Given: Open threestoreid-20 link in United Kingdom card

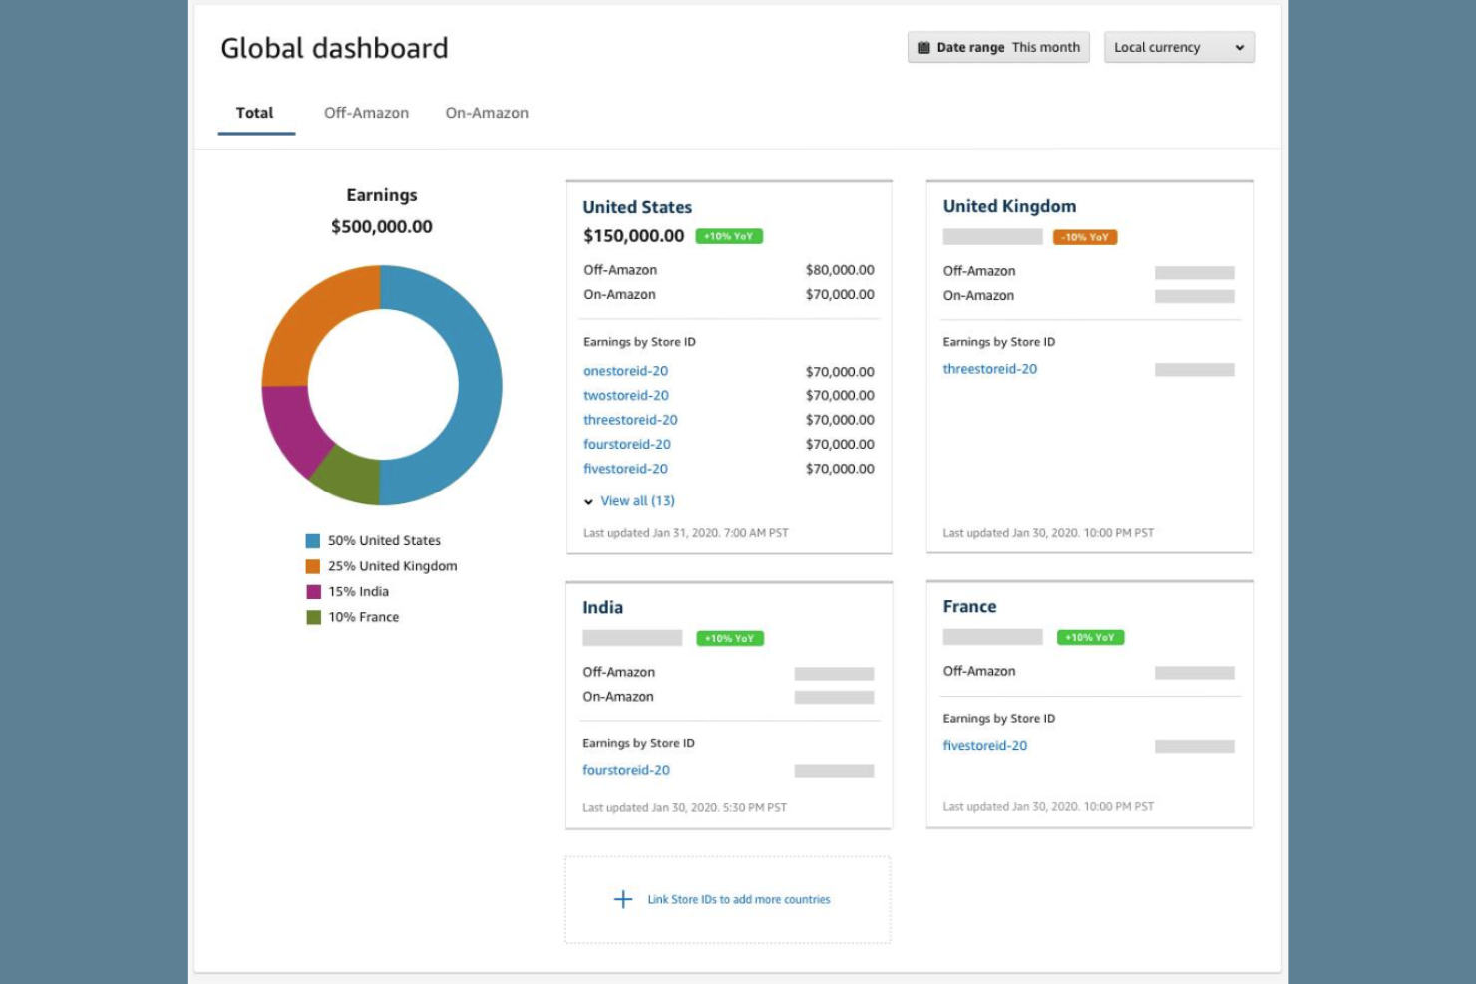Looking at the screenshot, I should point(990,369).
